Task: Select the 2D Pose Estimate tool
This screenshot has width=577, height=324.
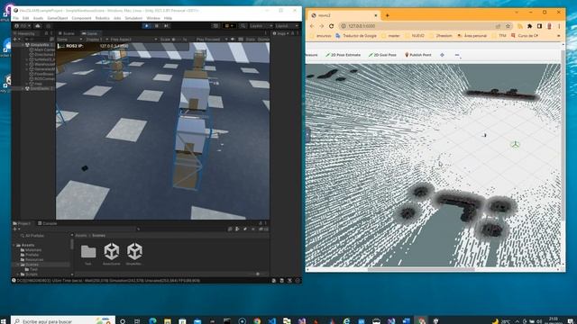Action: tap(343, 55)
